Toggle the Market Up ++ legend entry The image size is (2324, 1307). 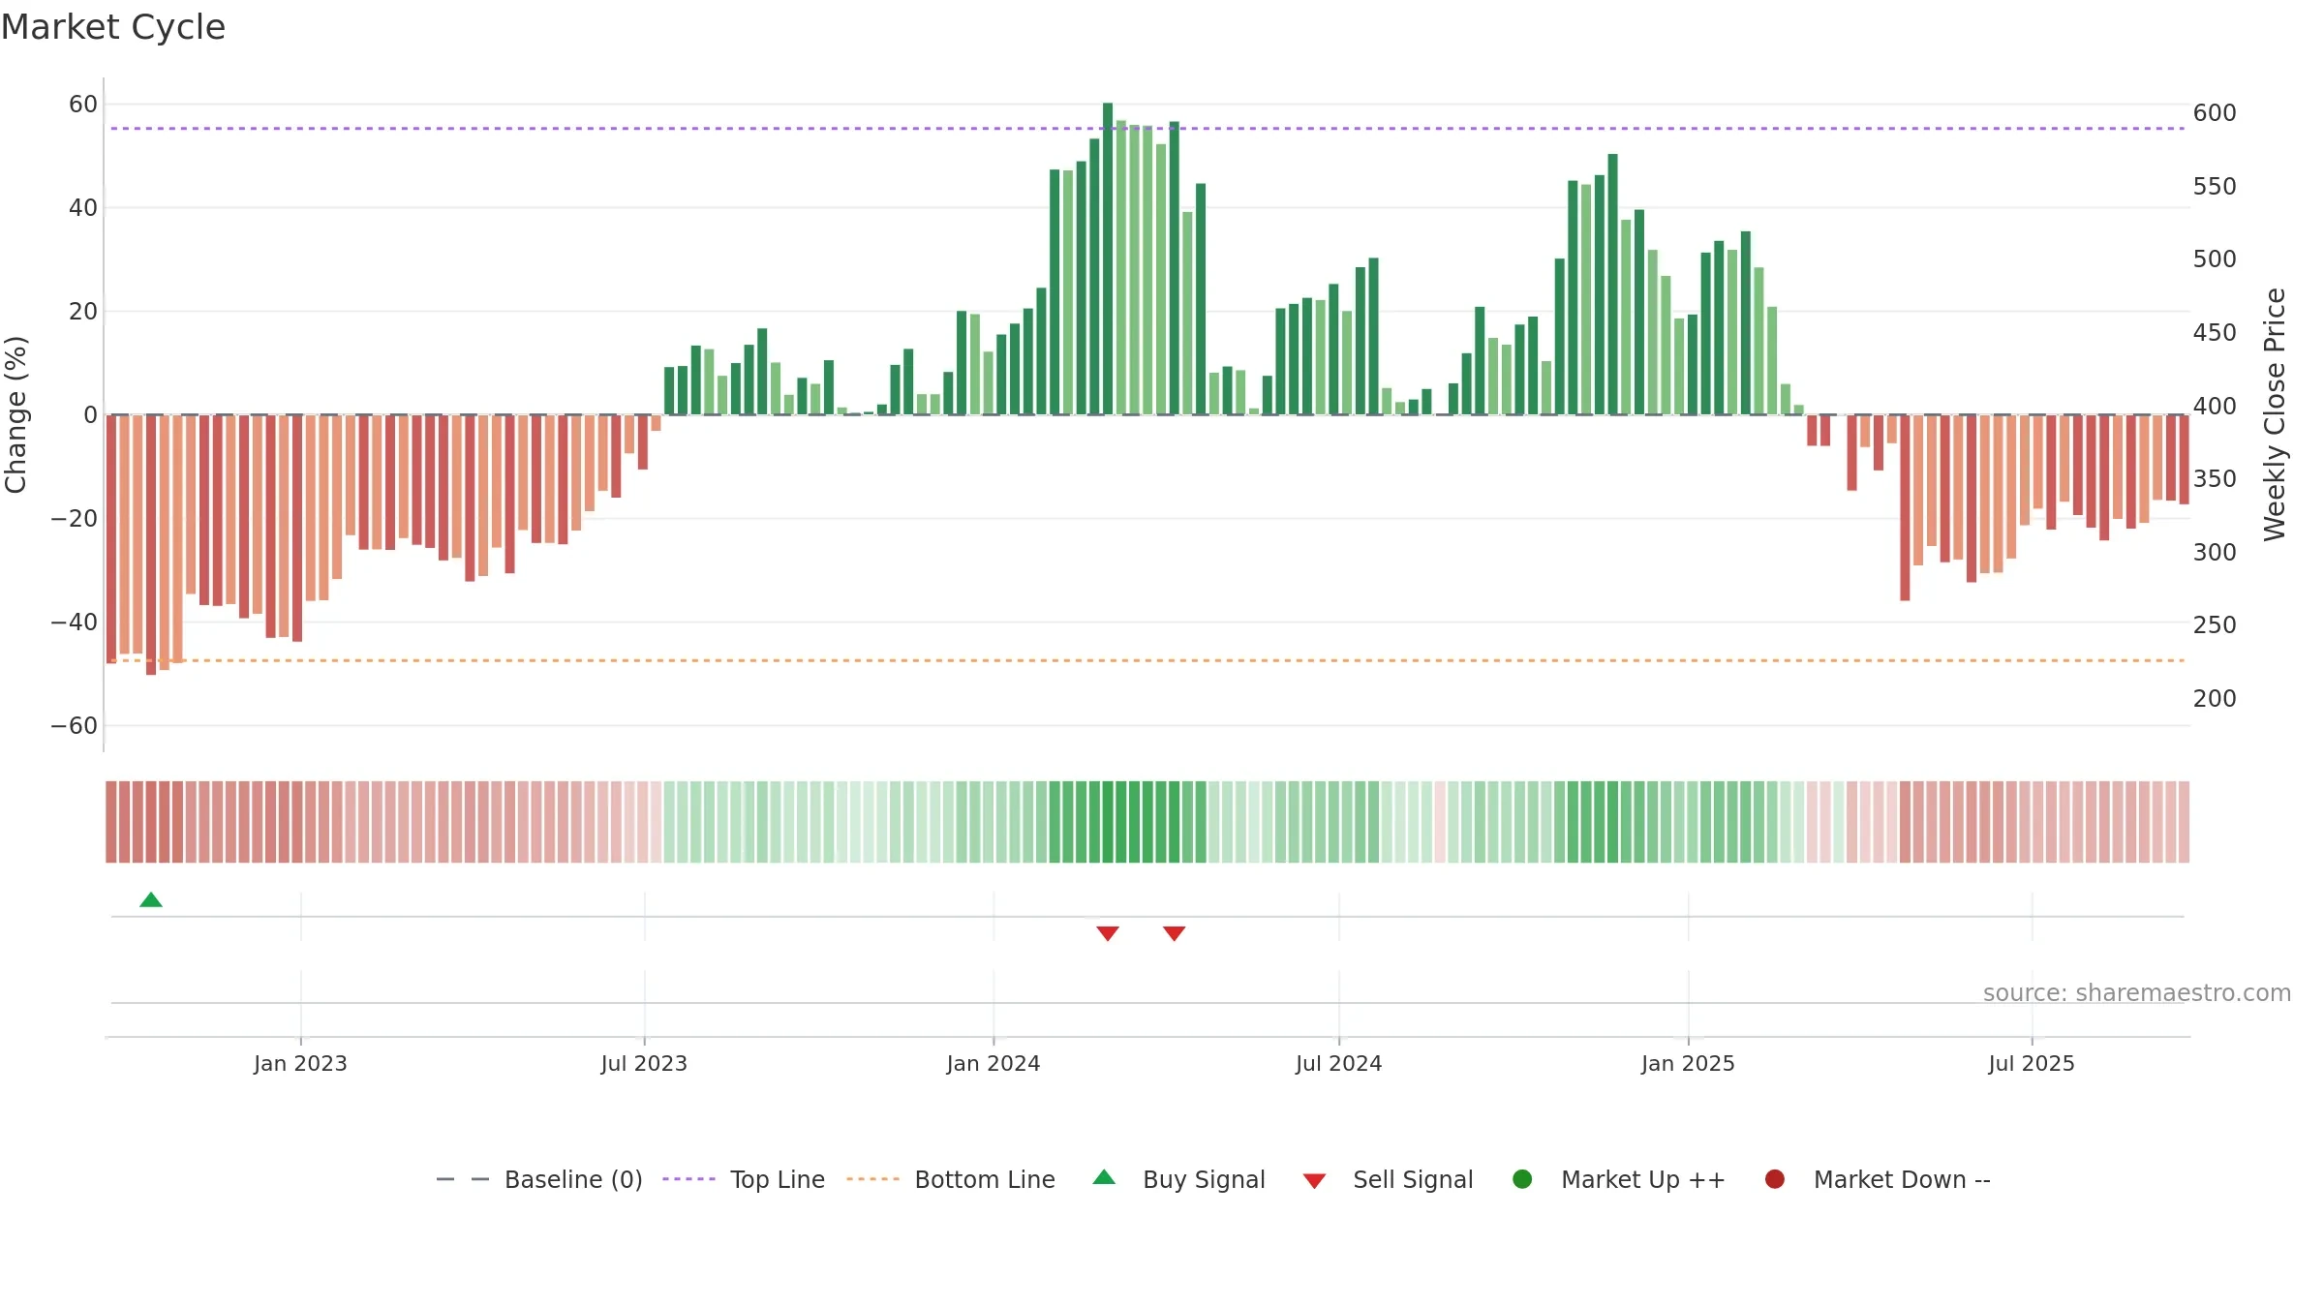1618,1179
